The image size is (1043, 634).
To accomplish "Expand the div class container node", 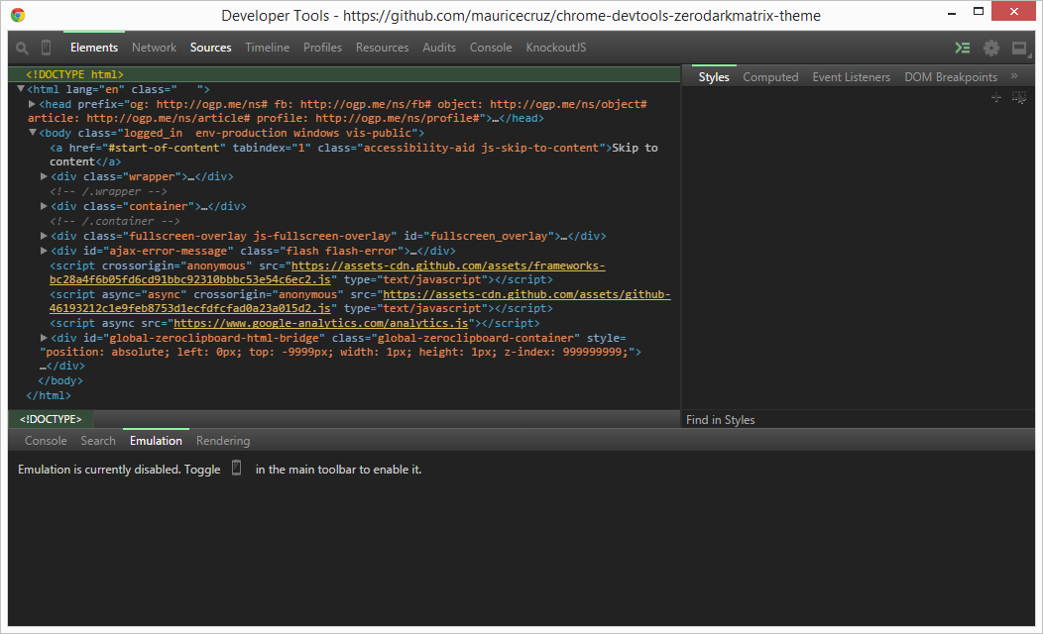I will point(44,206).
